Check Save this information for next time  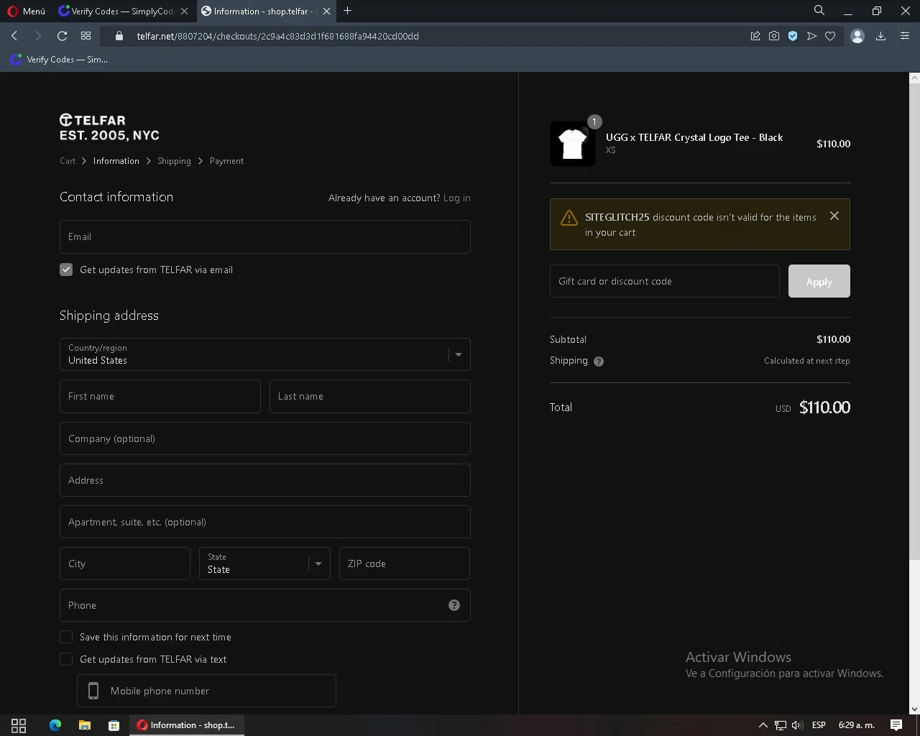66,637
